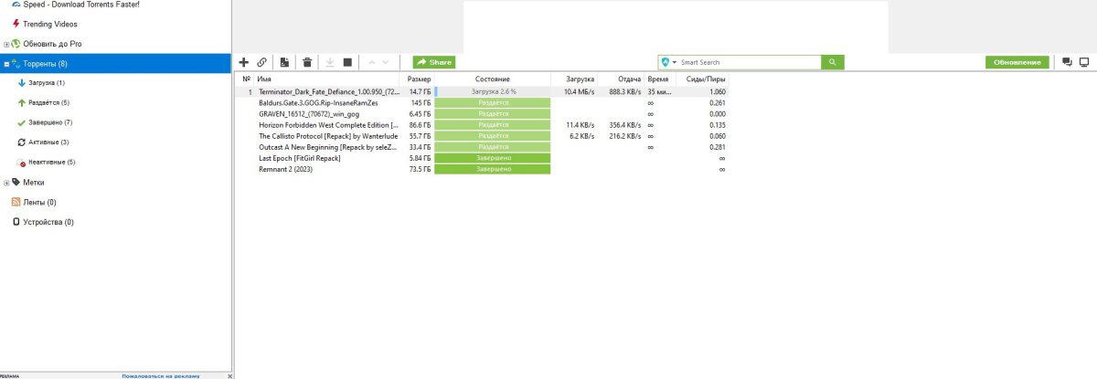Click the remote monitor icon in toolbar

[x=1084, y=62]
